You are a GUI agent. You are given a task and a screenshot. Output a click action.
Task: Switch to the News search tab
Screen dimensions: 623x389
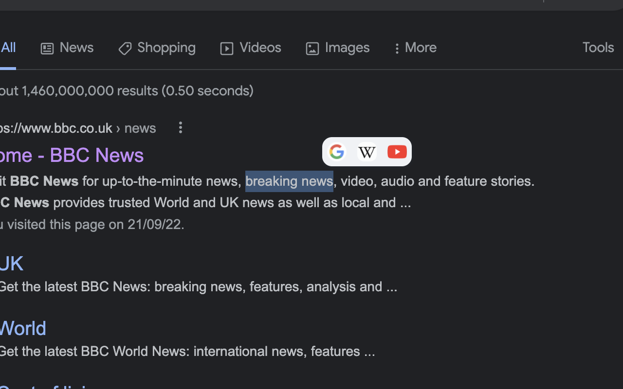67,48
